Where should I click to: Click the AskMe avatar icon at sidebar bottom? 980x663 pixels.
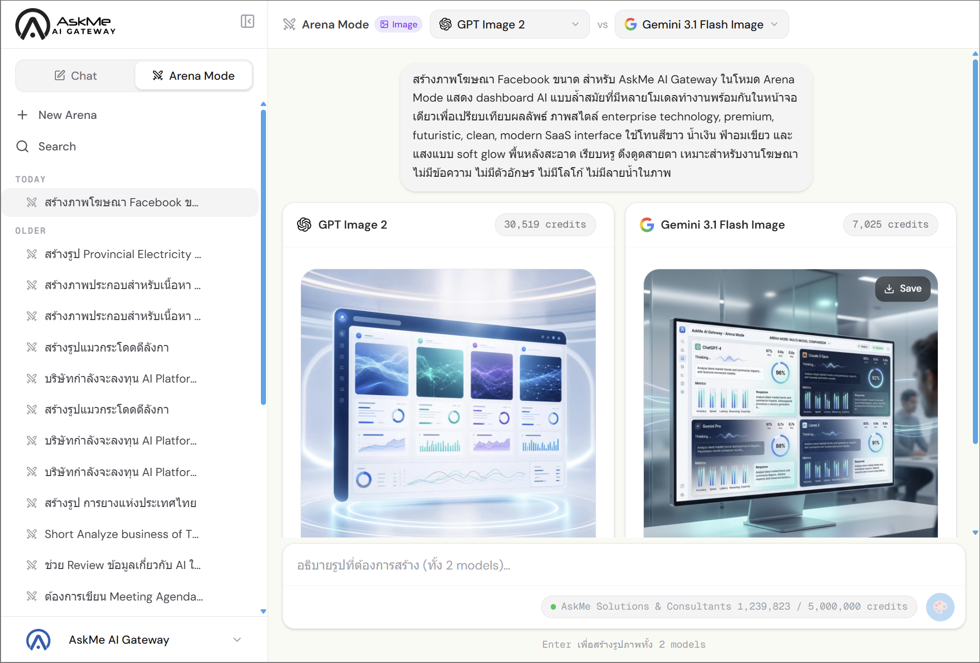coord(38,640)
